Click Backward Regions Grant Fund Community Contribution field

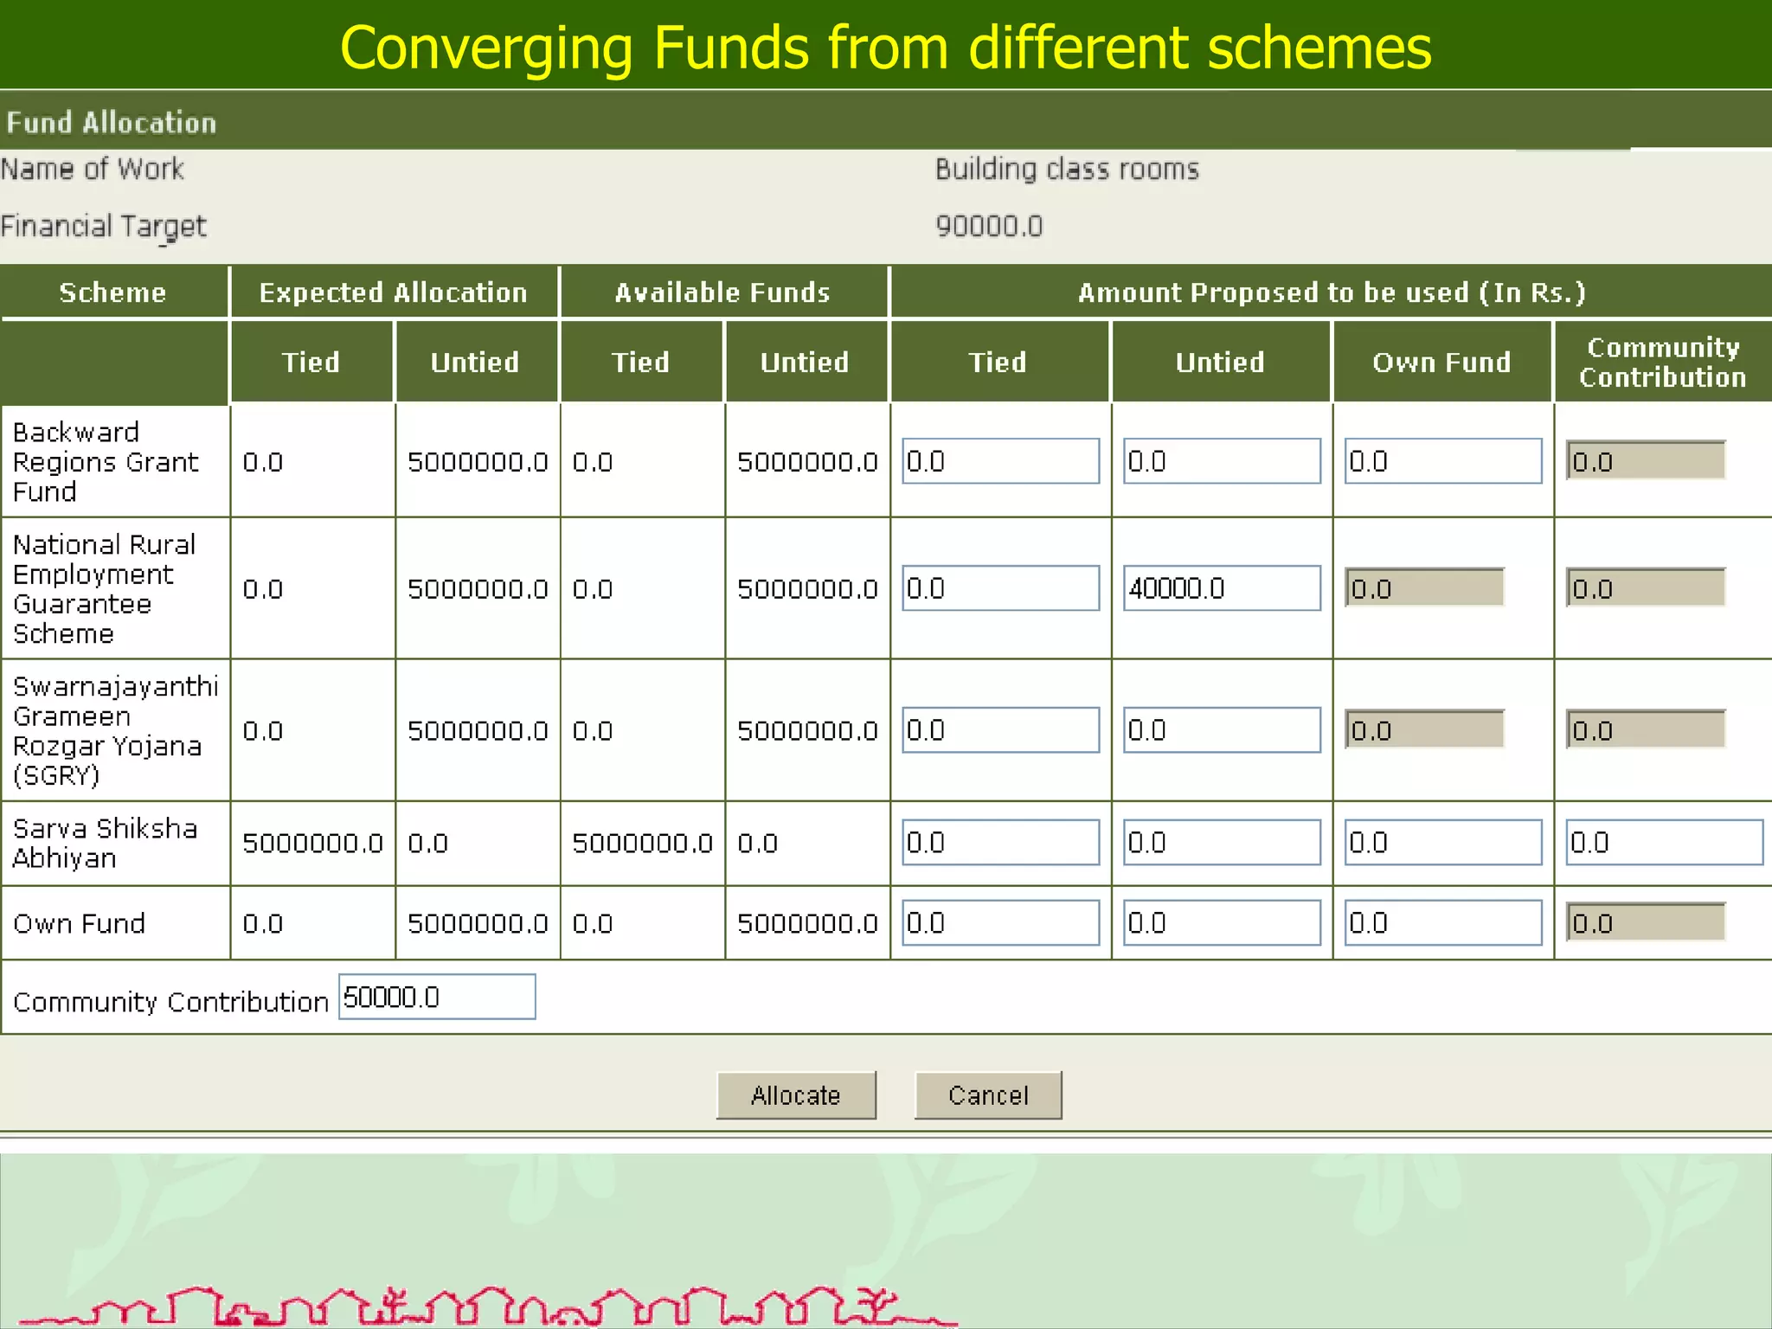pos(1646,461)
